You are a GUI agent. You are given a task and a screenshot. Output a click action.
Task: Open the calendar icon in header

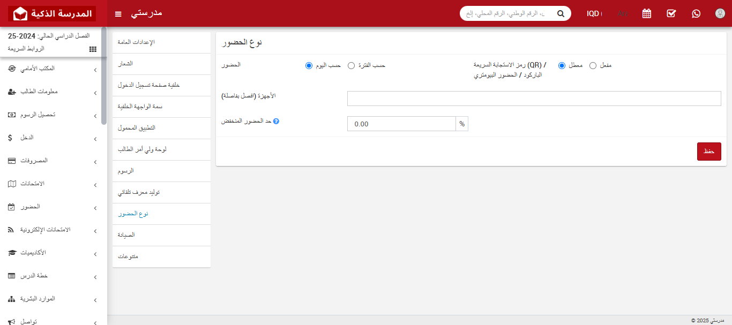coord(647,13)
